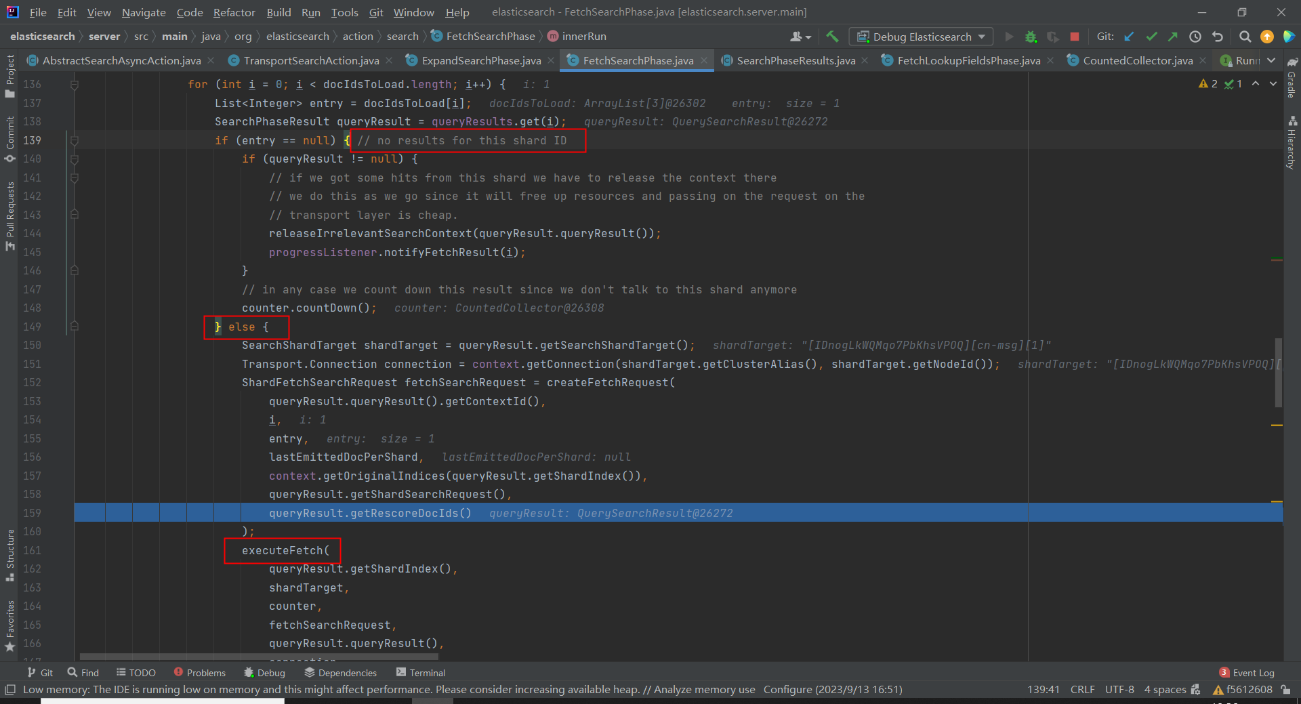Open the Refactor menu
This screenshot has width=1301, height=704.
[234, 12]
